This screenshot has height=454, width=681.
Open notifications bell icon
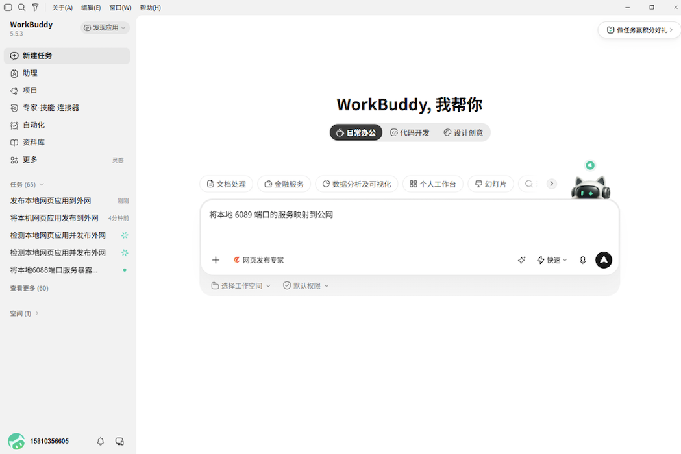pos(101,442)
